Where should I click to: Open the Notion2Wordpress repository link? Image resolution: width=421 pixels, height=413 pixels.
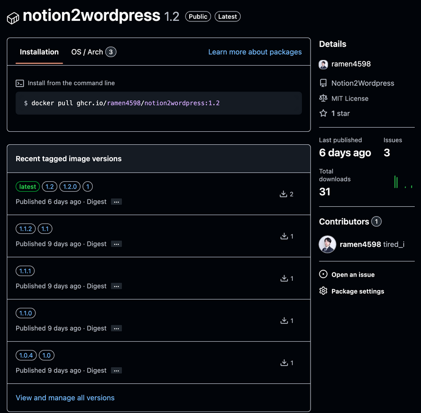(x=363, y=83)
